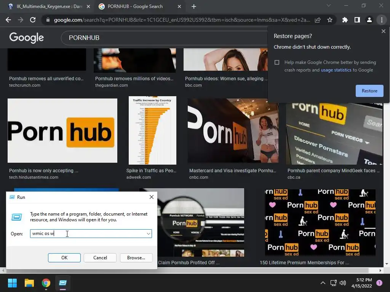
Task: View site info via the lock icon
Action: pyautogui.click(x=48, y=20)
